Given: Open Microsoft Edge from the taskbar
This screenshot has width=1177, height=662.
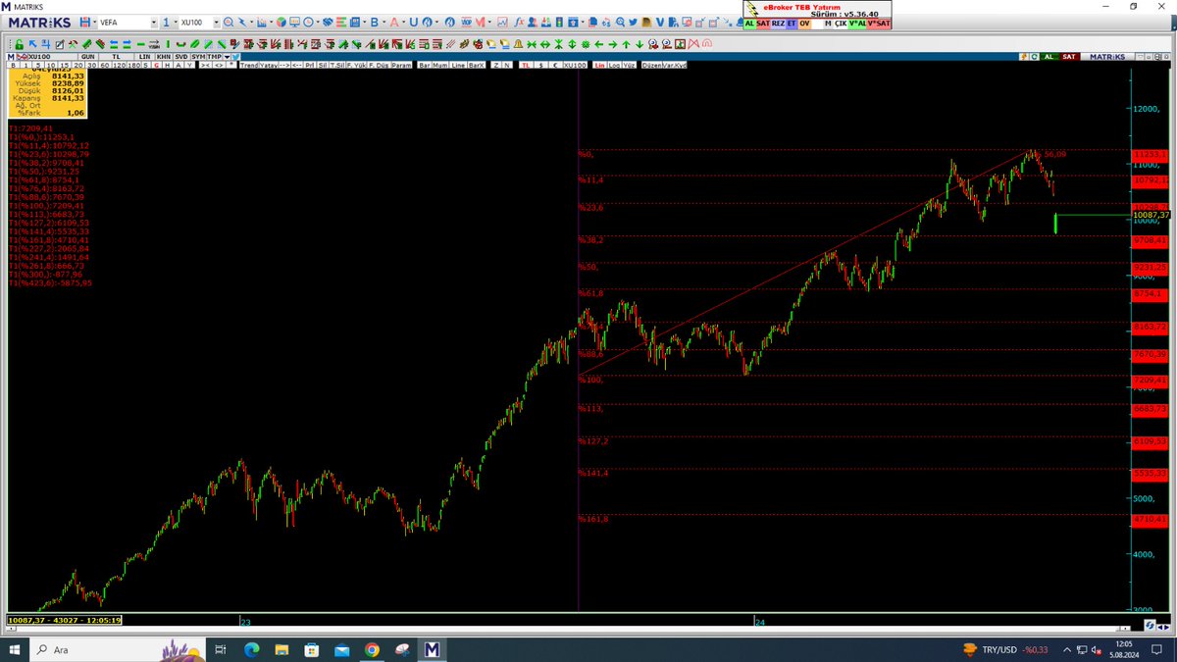Looking at the screenshot, I should 250,649.
